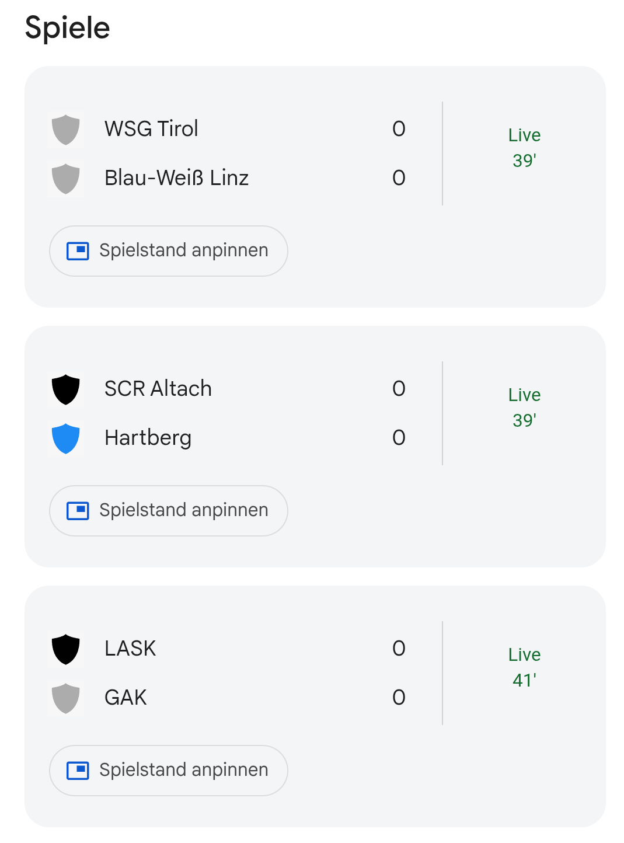Screen dimensions: 624x843
Task: Open Live 41' status of LASK match
Action: (x=524, y=667)
